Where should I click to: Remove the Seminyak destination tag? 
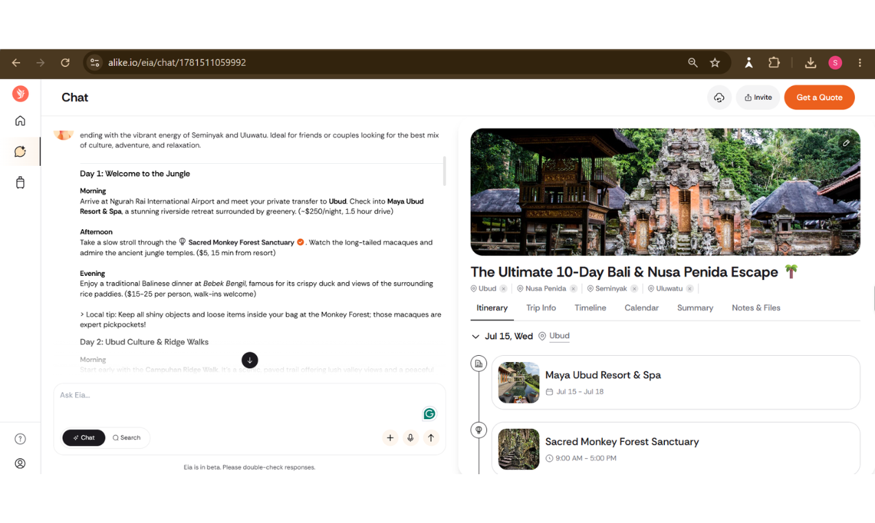634,289
